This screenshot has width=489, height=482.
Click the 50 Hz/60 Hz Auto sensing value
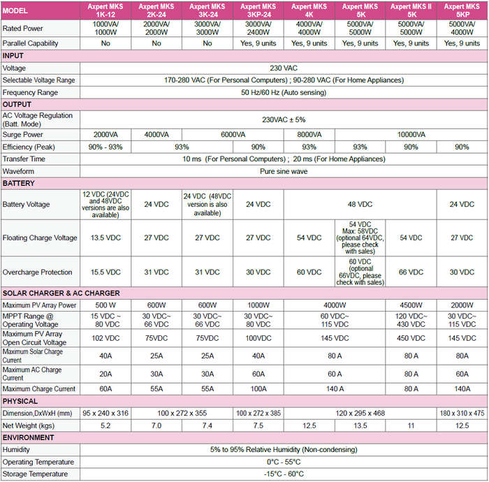click(x=284, y=93)
